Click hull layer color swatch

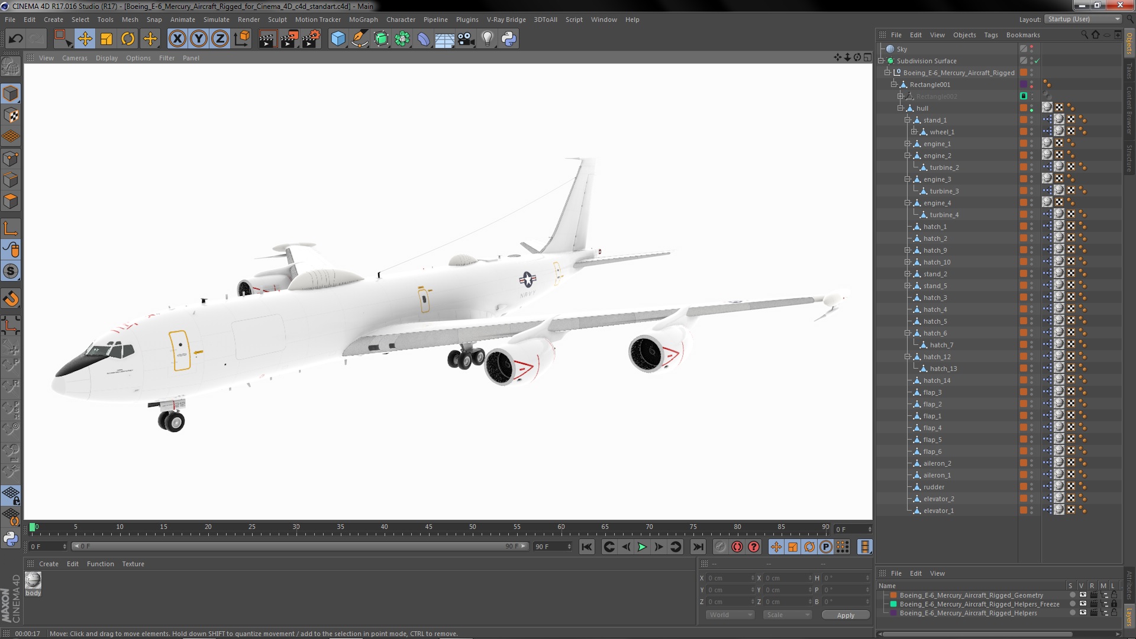(x=1023, y=108)
